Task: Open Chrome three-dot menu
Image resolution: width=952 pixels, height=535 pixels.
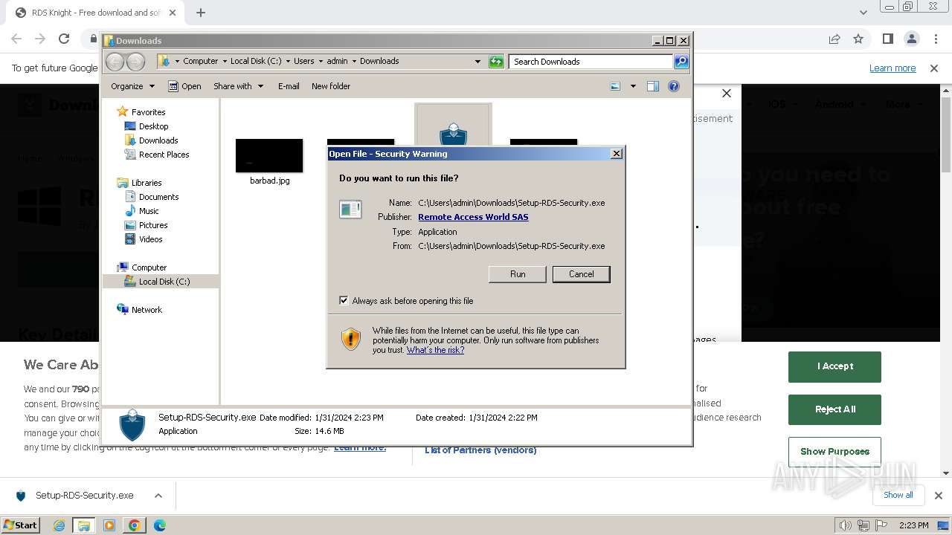Action: [x=935, y=39]
